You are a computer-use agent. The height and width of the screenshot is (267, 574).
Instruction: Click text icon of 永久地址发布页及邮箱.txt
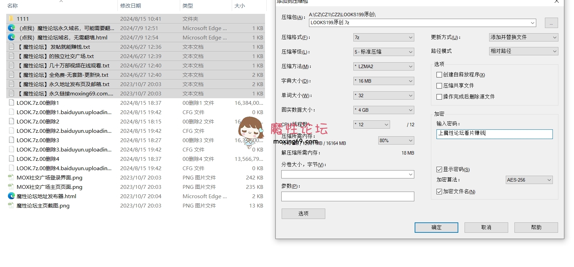click(x=11, y=84)
